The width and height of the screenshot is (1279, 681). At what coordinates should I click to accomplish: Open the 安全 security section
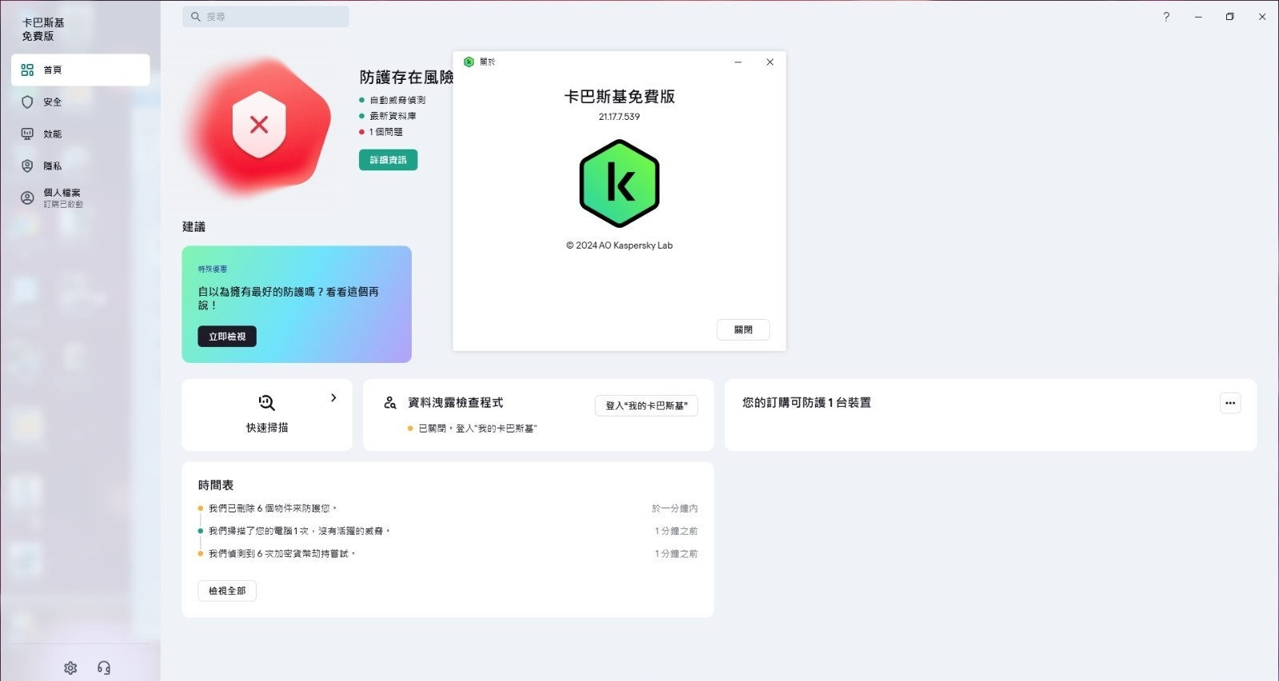(81, 102)
